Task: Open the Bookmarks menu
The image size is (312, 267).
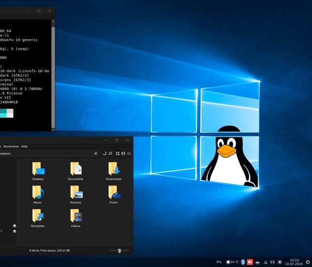Action: 11,146
